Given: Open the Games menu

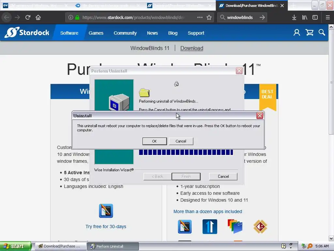Looking at the screenshot, I should click(x=96, y=33).
